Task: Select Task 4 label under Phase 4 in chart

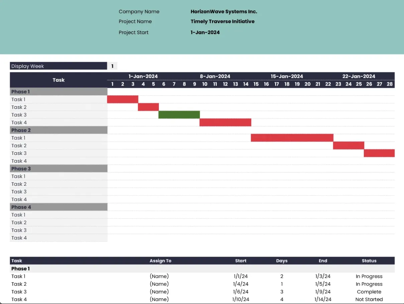Action: click(x=19, y=238)
